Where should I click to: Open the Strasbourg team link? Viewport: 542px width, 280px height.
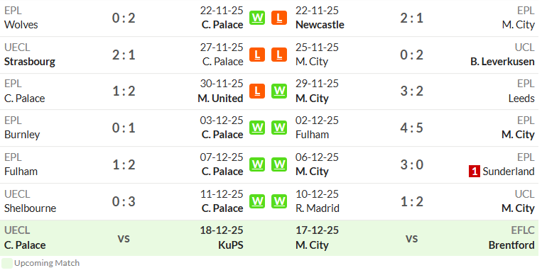[x=30, y=62]
